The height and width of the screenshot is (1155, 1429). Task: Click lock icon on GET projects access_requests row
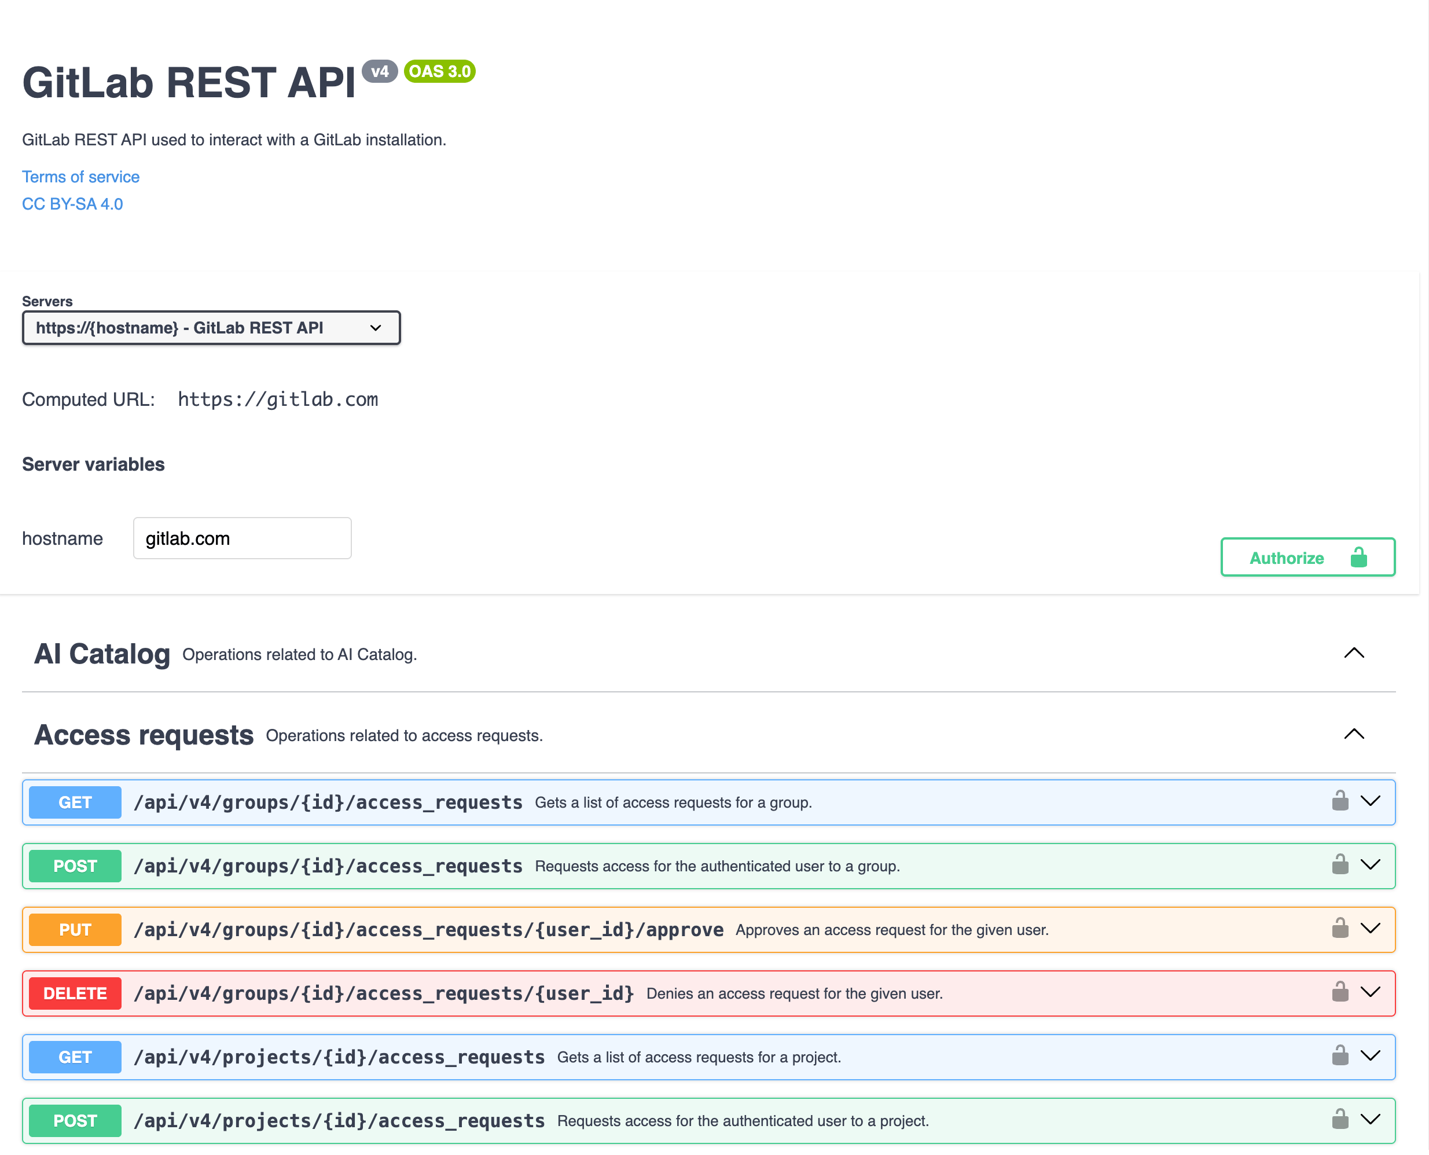coord(1340,1055)
